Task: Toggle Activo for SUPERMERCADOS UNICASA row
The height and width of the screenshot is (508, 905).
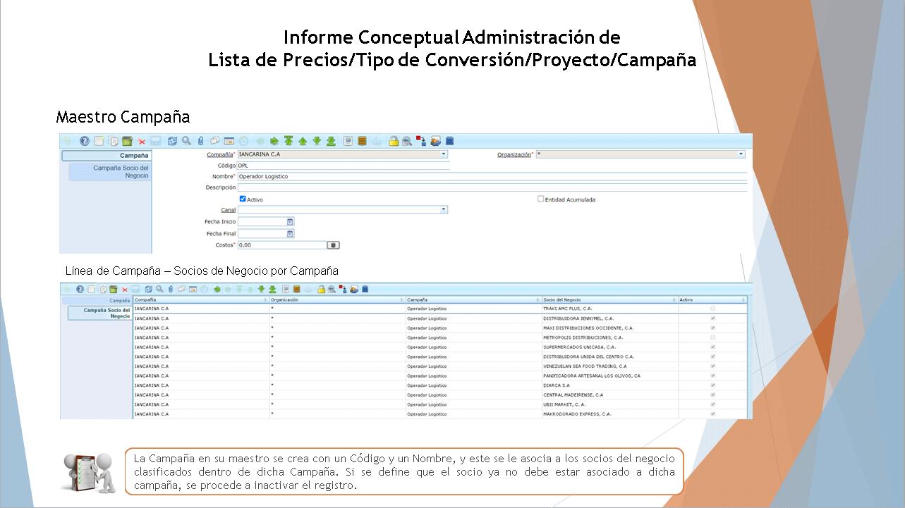Action: click(x=712, y=347)
